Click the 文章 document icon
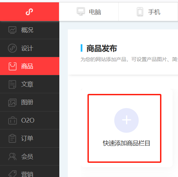The image size is (178, 177). pyautogui.click(x=12, y=84)
